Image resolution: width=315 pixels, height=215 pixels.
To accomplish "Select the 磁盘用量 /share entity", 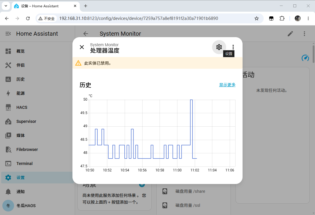I will (190, 191).
